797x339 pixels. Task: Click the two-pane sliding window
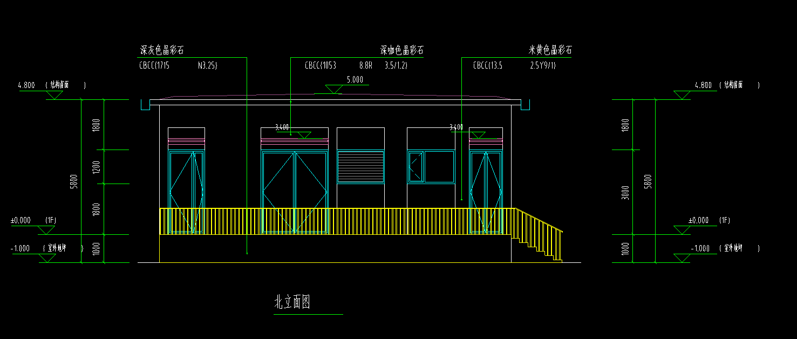pos(431,167)
